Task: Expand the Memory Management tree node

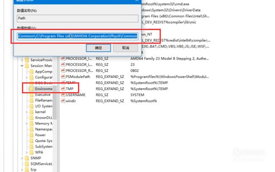Action: [x=27, y=123]
